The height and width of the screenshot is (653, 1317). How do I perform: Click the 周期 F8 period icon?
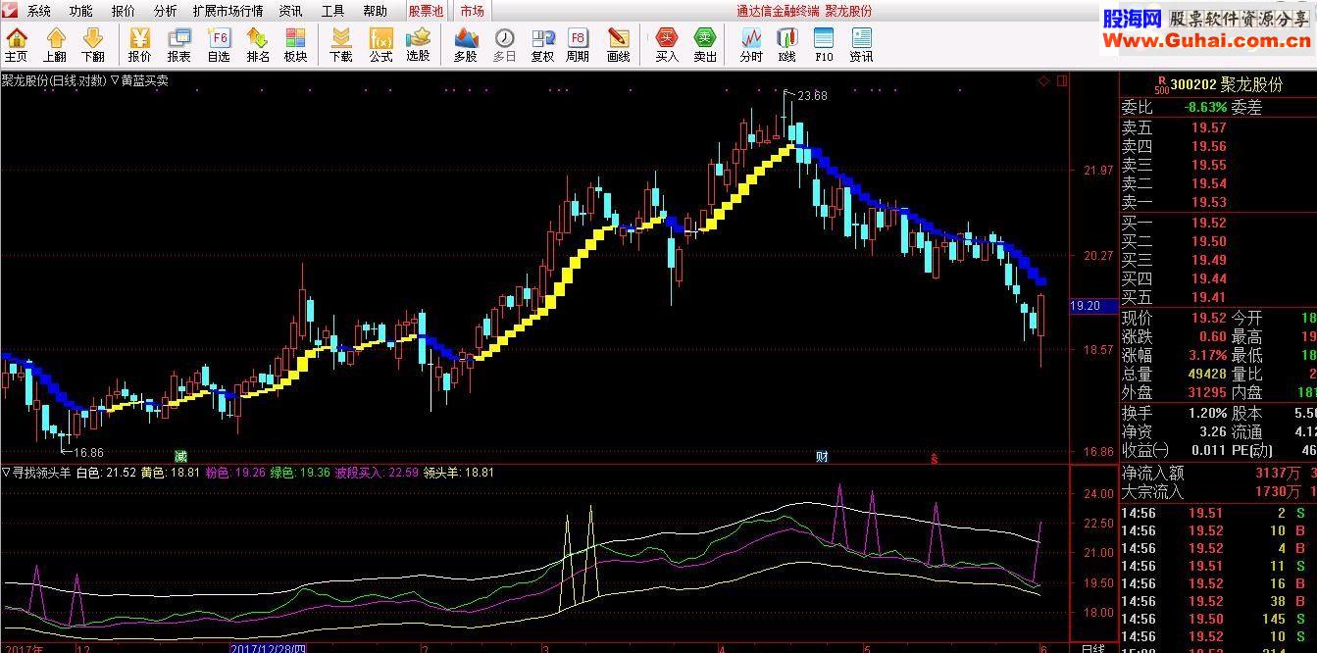click(579, 45)
